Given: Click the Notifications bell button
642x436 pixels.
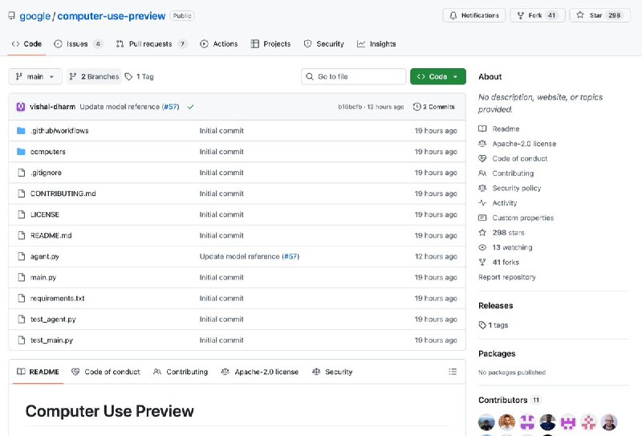Looking at the screenshot, I should 474,15.
